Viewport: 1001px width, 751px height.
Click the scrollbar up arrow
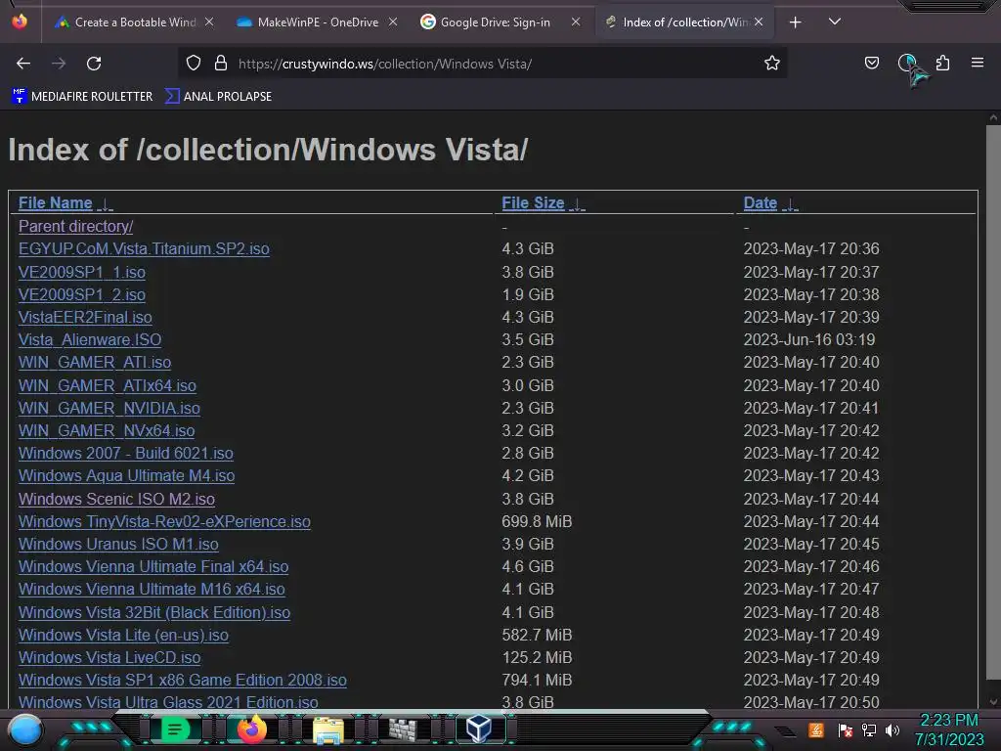[x=993, y=117]
